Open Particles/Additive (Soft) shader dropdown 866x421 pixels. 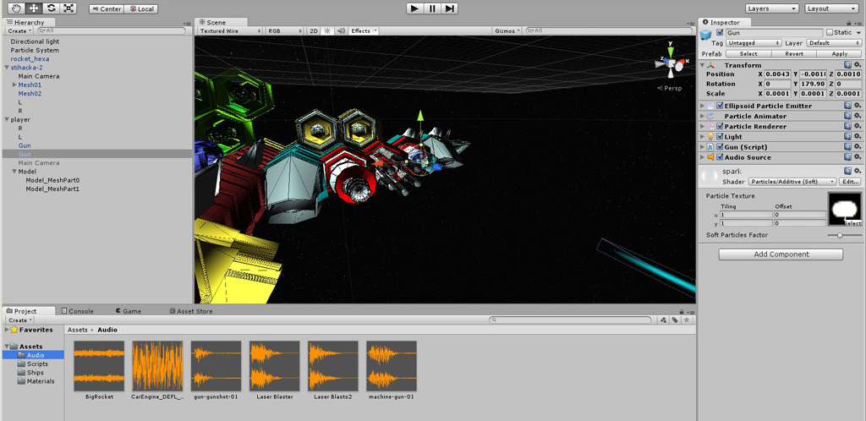tap(792, 182)
